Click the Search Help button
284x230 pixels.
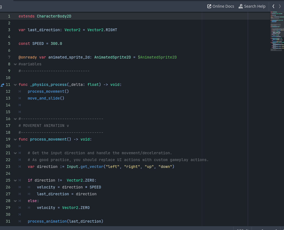click(x=252, y=6)
